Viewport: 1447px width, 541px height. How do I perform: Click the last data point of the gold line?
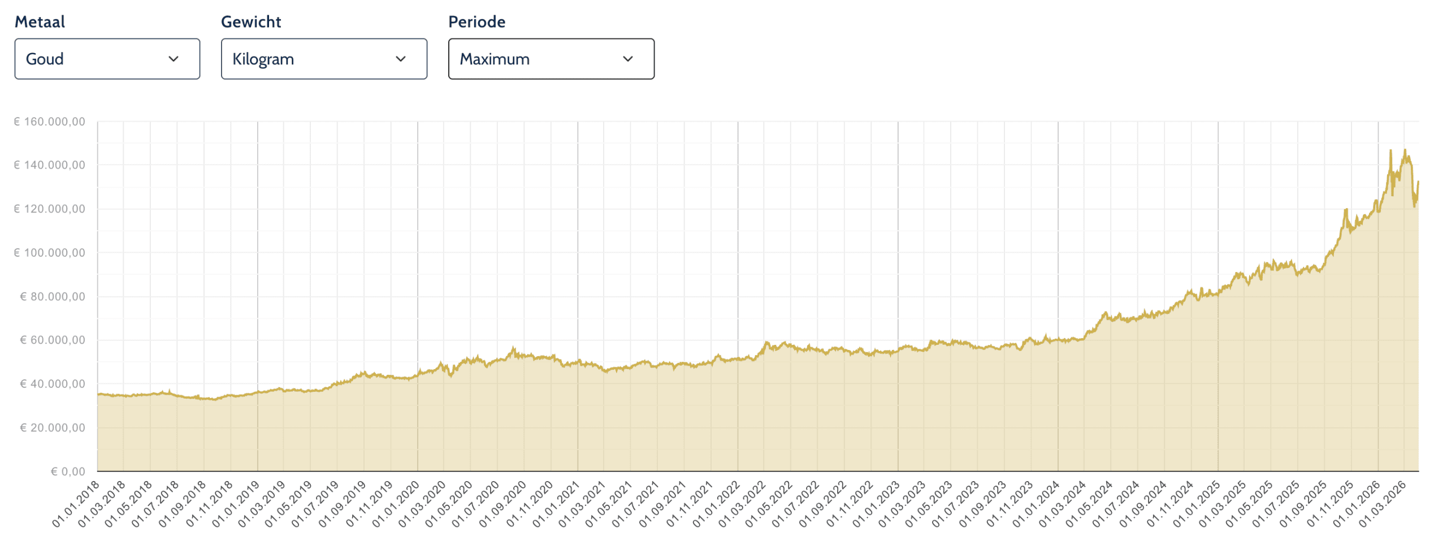coord(1418,182)
